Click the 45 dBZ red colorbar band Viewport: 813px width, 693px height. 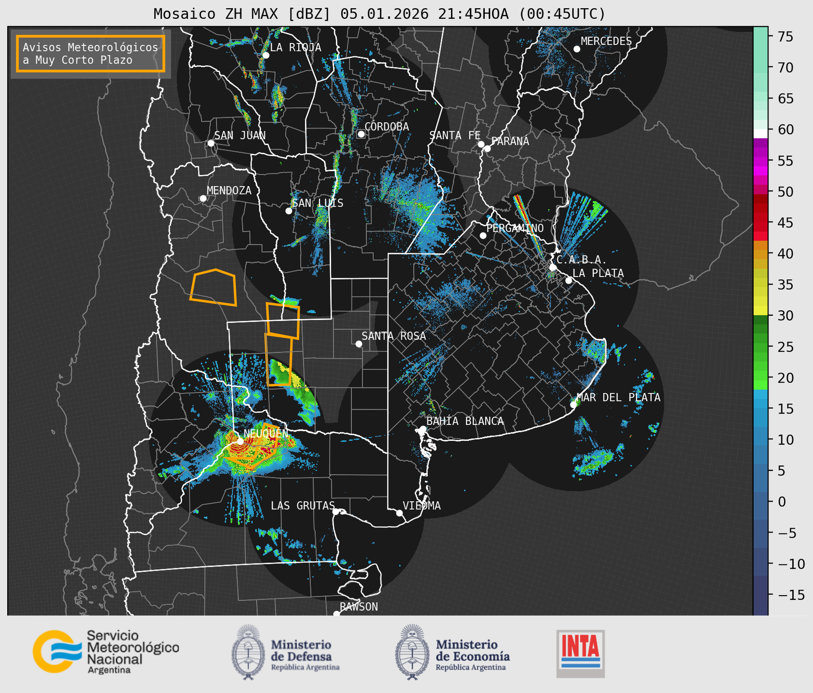pos(760,223)
